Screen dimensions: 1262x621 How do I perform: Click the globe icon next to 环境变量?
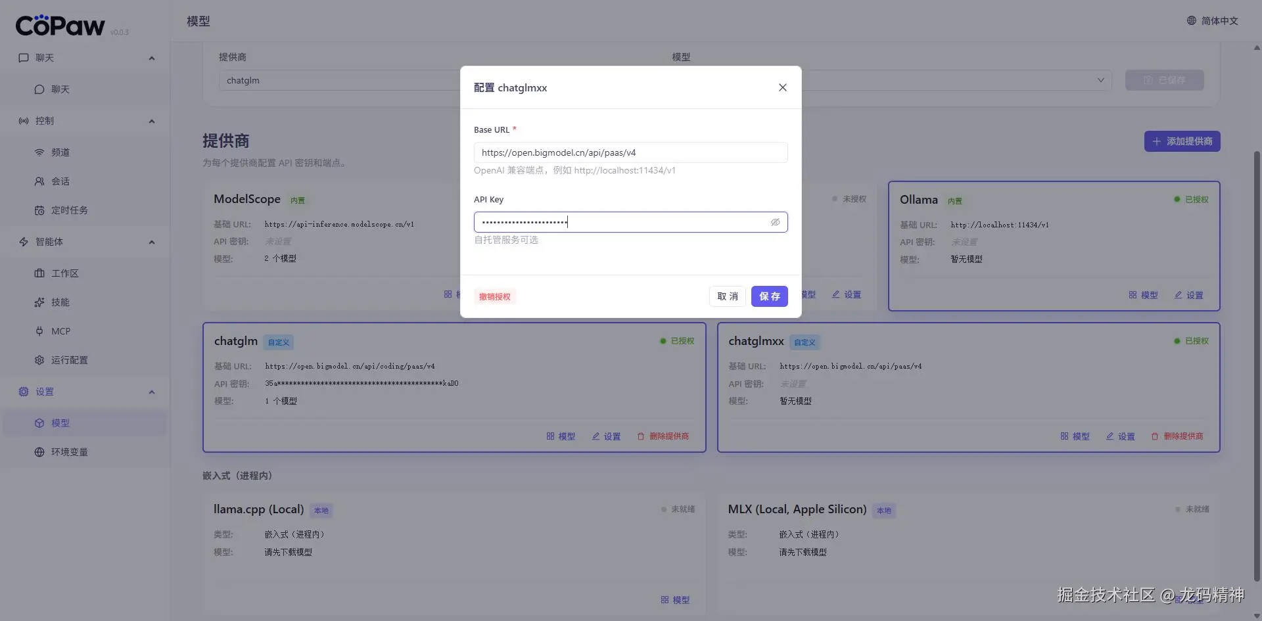pyautogui.click(x=39, y=452)
